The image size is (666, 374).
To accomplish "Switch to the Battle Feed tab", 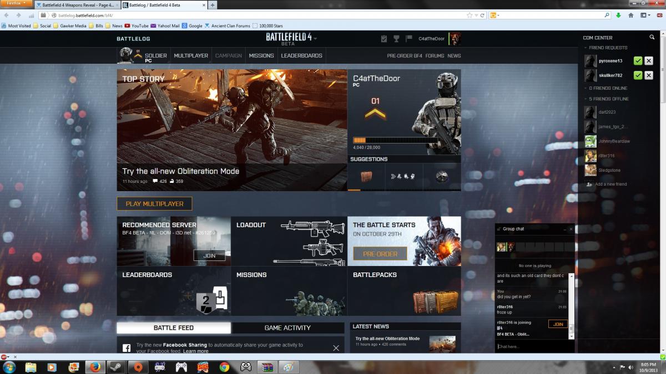I will [x=174, y=328].
